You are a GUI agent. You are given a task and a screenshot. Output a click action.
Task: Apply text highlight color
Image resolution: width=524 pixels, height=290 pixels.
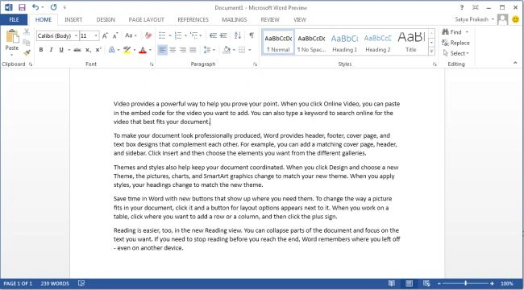click(x=127, y=50)
